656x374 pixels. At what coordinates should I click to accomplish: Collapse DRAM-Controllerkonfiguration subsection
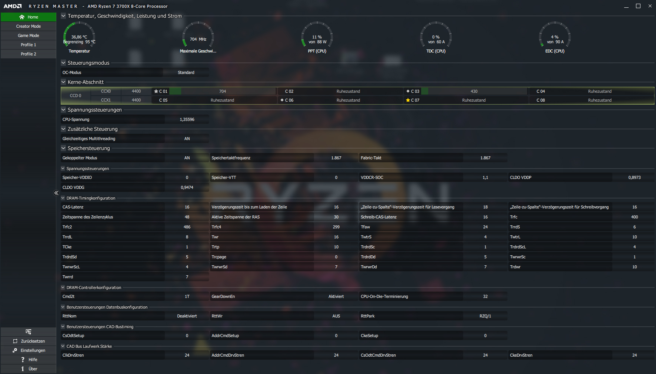click(63, 288)
